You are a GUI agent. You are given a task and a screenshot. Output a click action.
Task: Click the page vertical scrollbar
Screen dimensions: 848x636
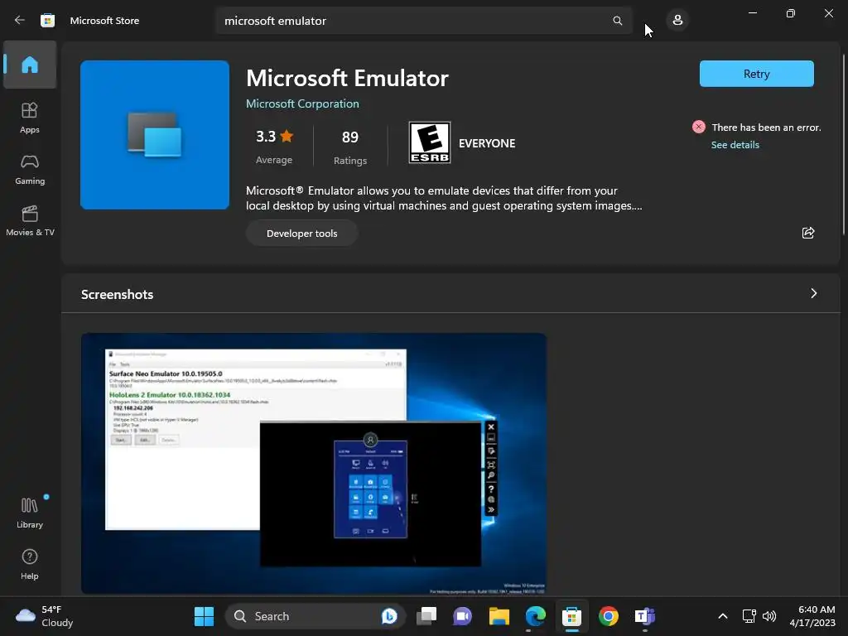tap(844, 145)
